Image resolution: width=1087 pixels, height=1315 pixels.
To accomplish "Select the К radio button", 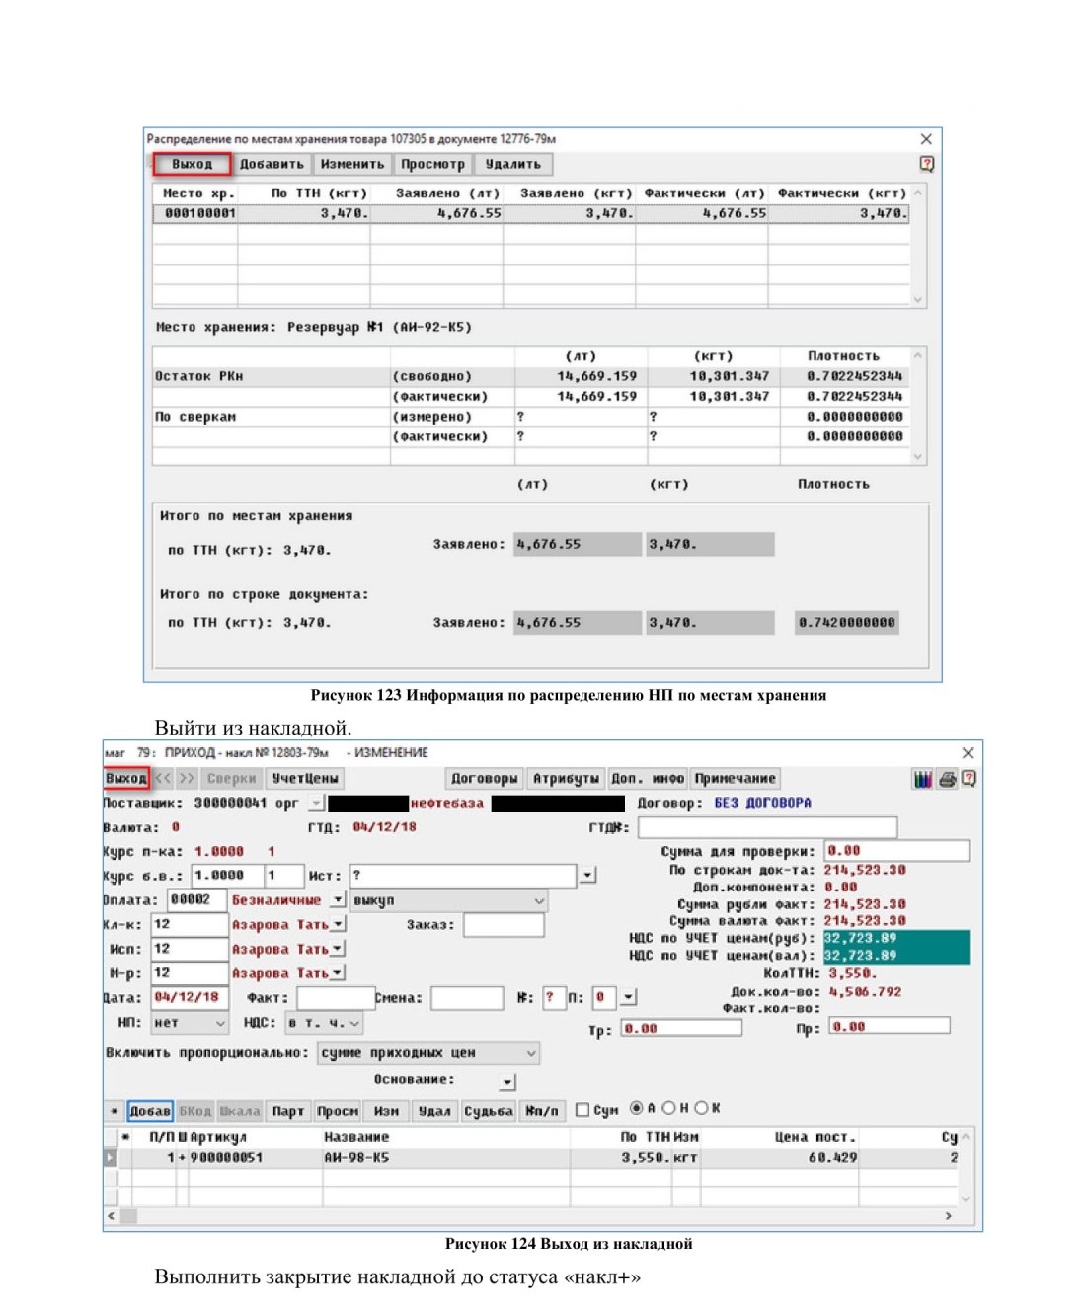I will pyautogui.click(x=701, y=1108).
